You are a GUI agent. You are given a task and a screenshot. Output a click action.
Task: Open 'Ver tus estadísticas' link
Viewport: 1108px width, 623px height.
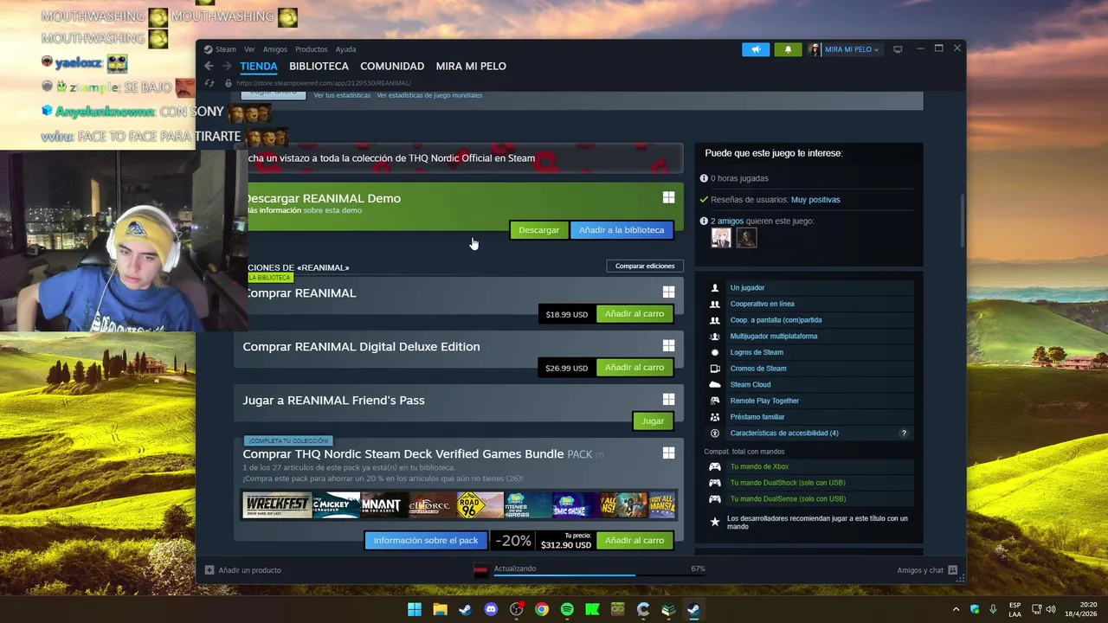[342, 95]
